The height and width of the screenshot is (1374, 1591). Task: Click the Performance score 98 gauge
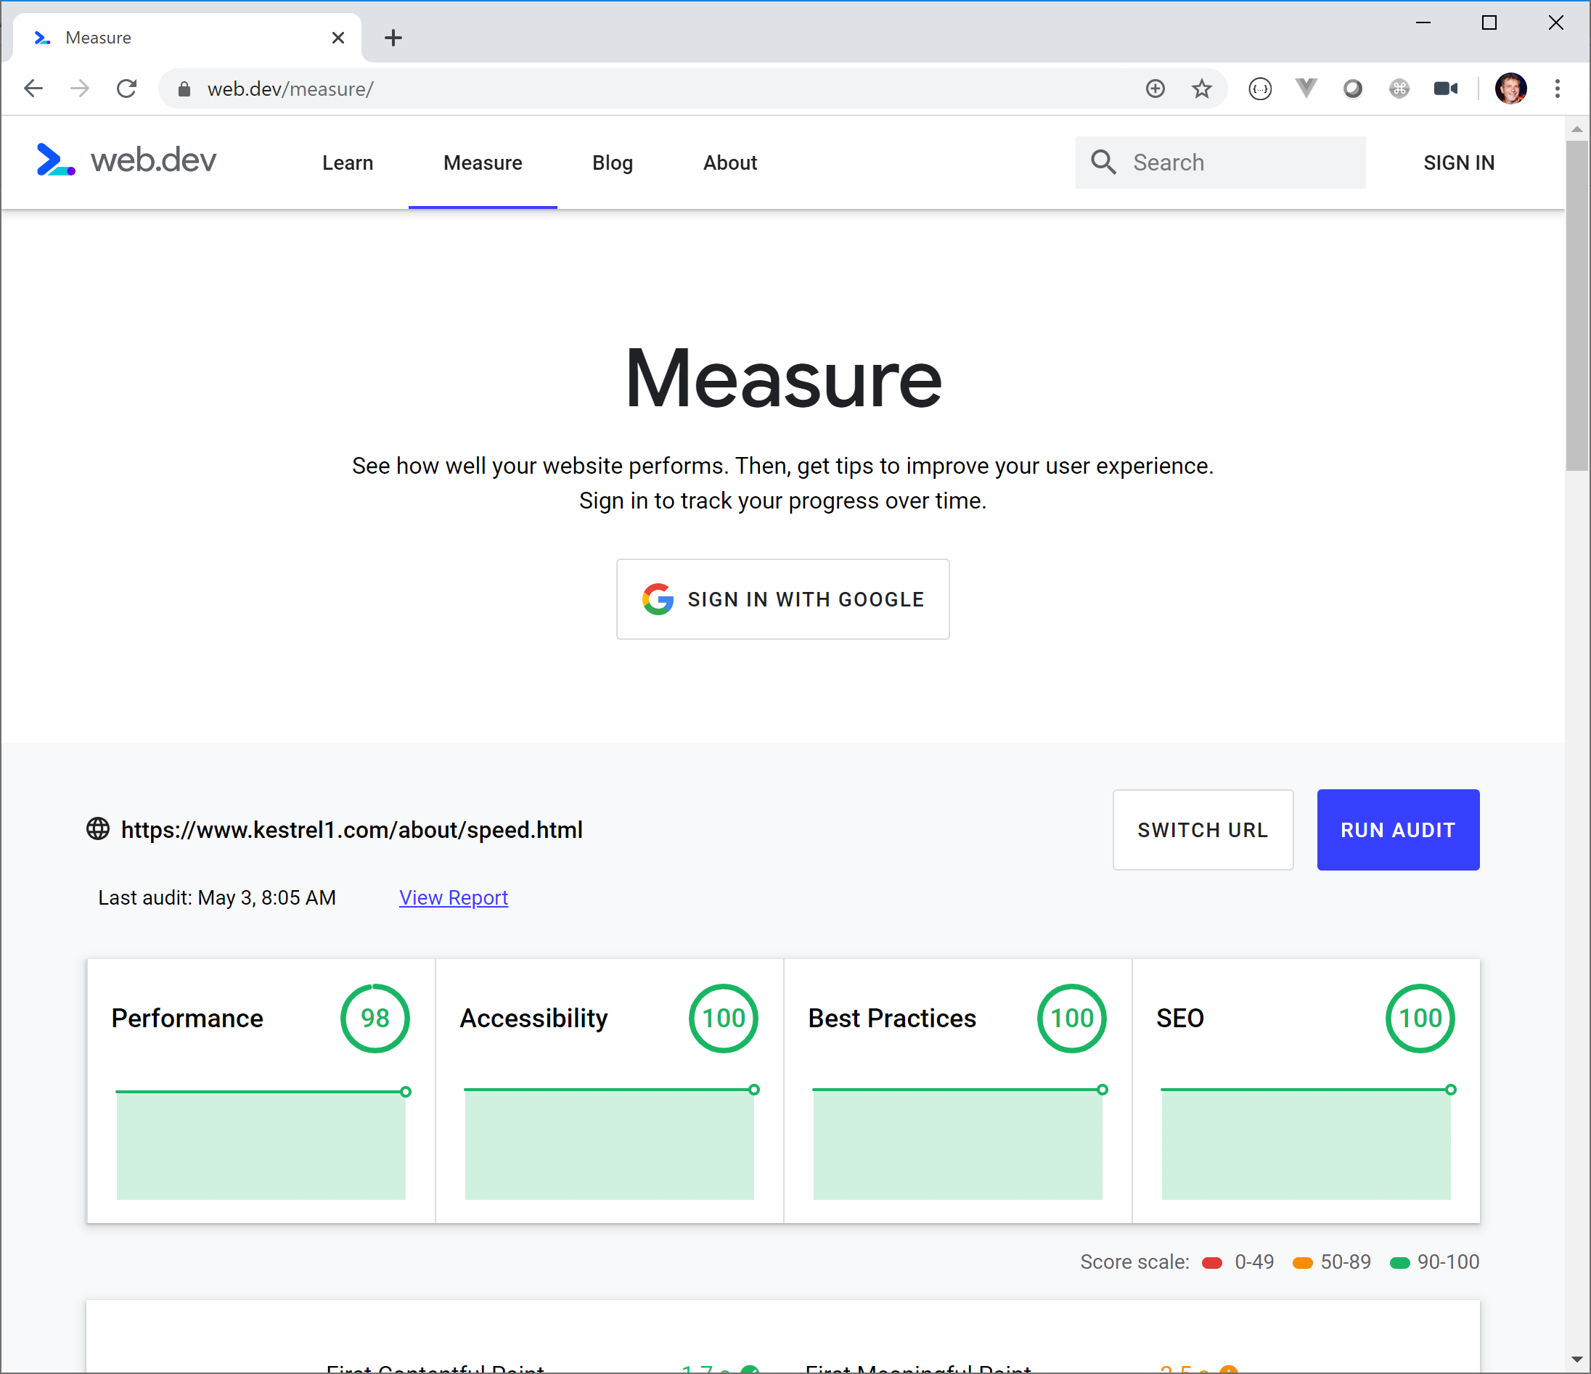tap(375, 1018)
